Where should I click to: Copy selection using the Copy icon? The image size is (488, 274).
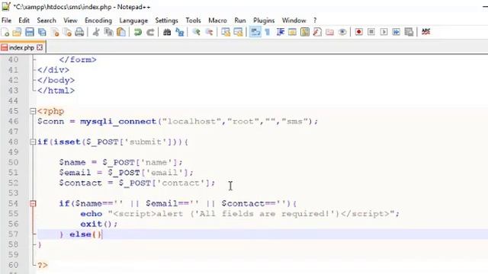pos(108,32)
